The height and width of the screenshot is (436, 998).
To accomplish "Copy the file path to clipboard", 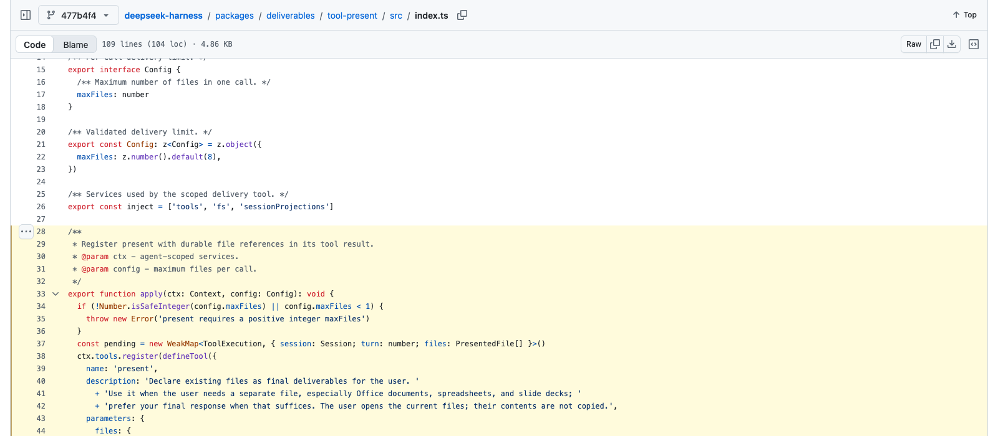I will (x=462, y=15).
